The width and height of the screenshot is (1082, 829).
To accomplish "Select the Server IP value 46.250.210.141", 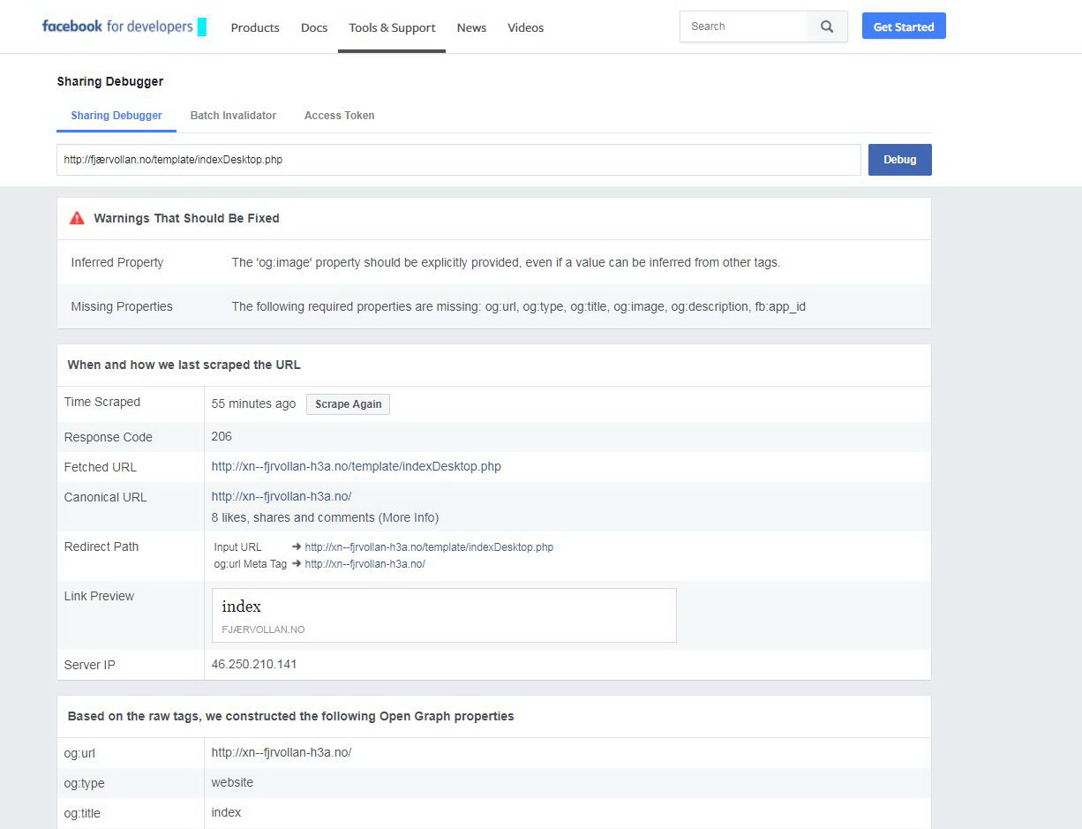I will pos(254,664).
